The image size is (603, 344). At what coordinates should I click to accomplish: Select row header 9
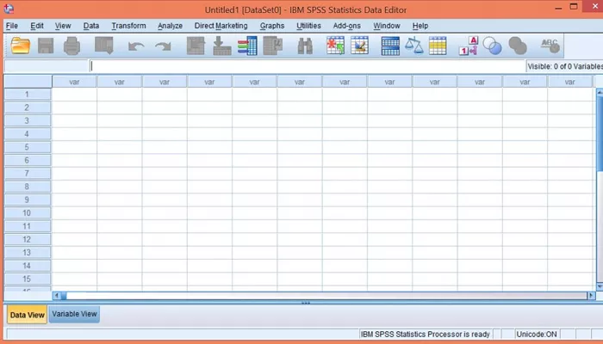click(28, 200)
